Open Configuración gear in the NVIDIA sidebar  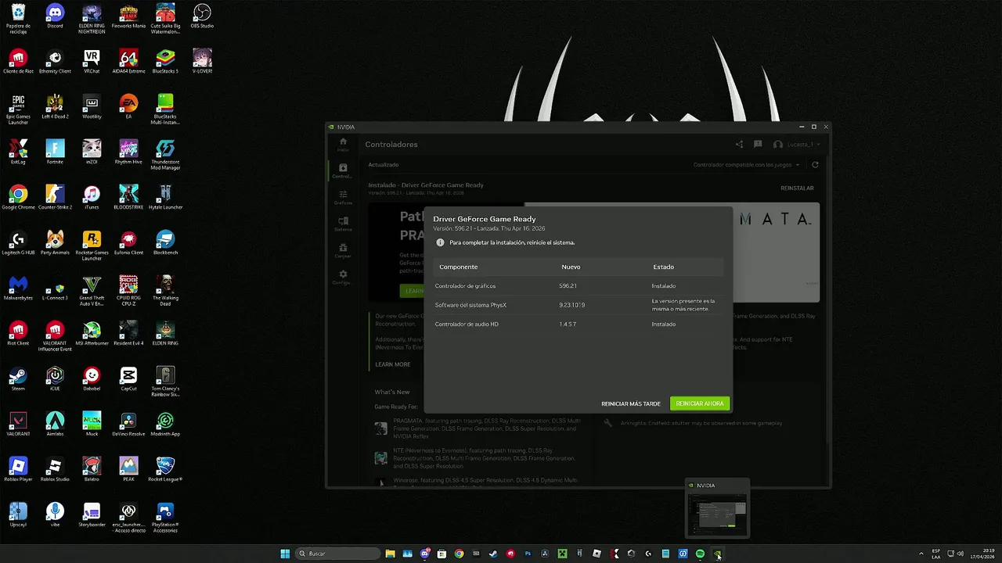[x=343, y=277]
